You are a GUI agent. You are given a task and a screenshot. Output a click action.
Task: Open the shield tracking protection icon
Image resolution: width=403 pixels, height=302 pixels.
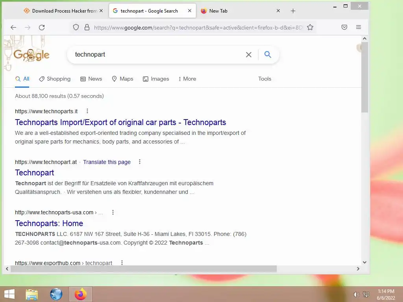(76, 27)
